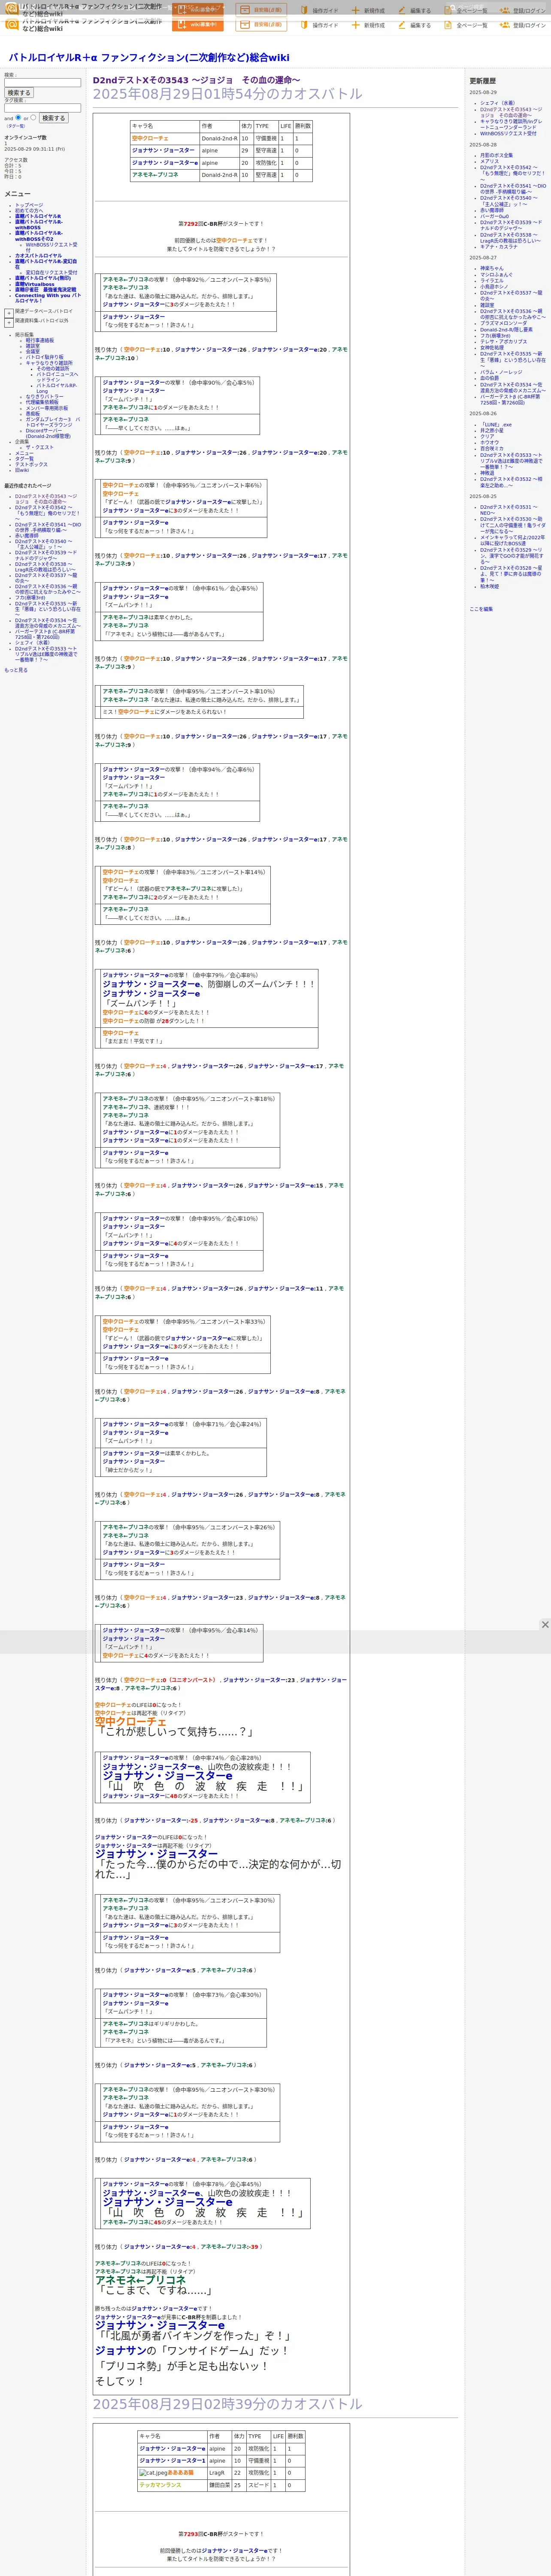This screenshot has width=551, height=2576.
Task: Open 初めての方へ in the menu
Action: 29,210
